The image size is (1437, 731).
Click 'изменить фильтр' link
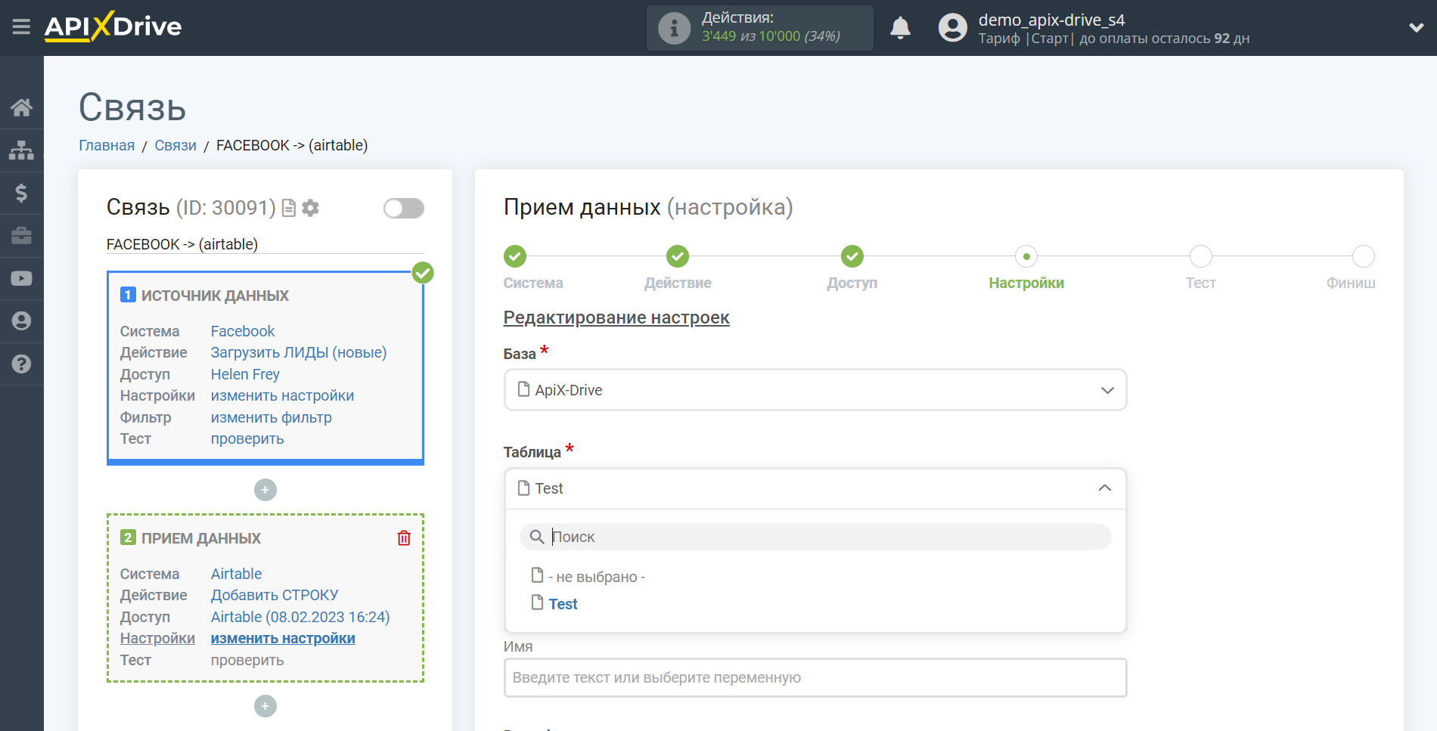tap(271, 417)
